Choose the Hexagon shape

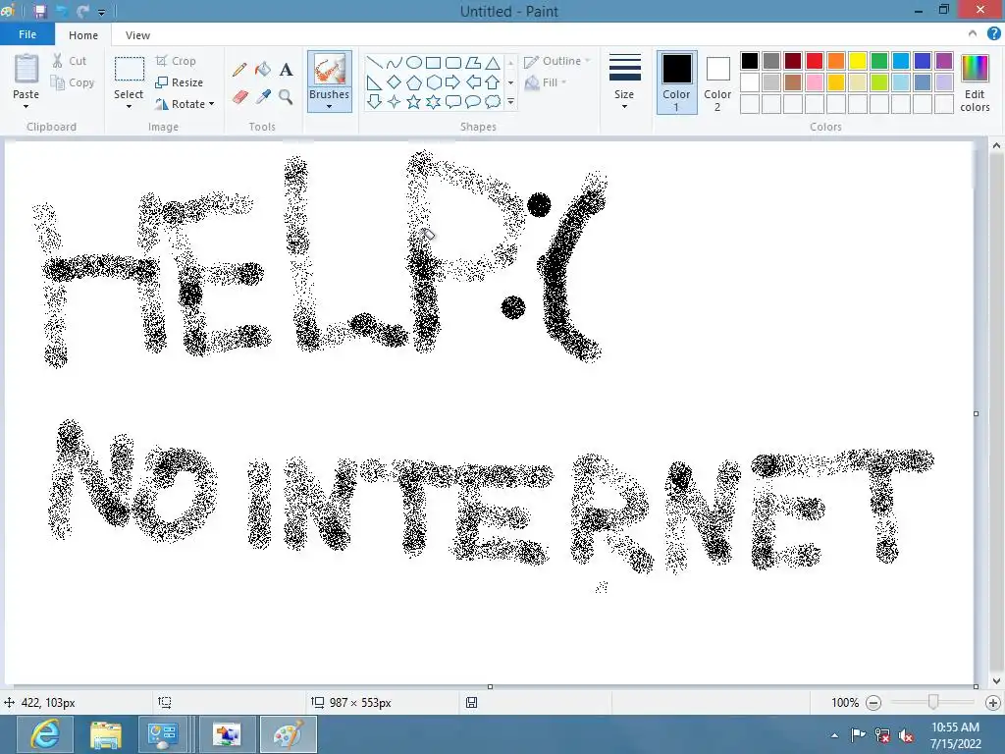433,82
